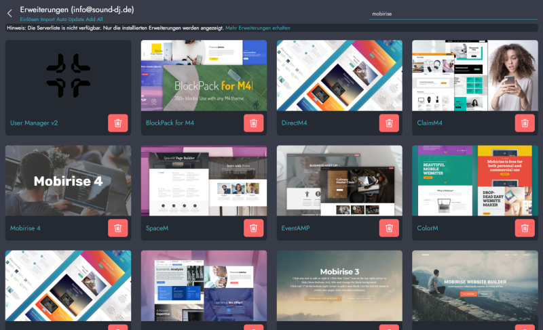Image resolution: width=543 pixels, height=330 pixels.
Task: Open the ColorM preview thumbnail
Action: coord(474,180)
